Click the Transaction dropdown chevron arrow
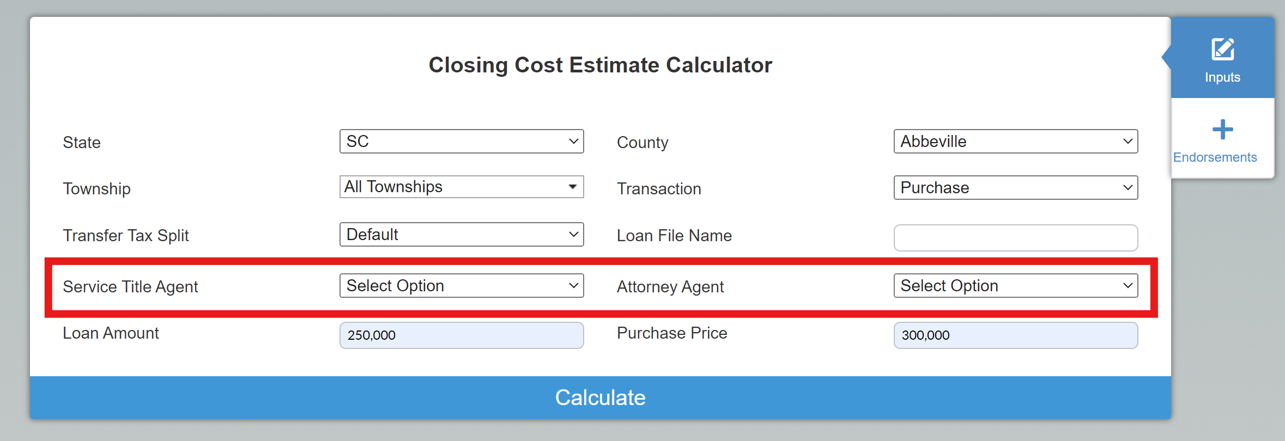Screen dimensions: 1285x441 coord(1128,188)
